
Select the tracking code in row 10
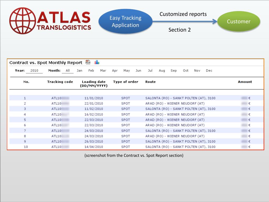click(60, 147)
